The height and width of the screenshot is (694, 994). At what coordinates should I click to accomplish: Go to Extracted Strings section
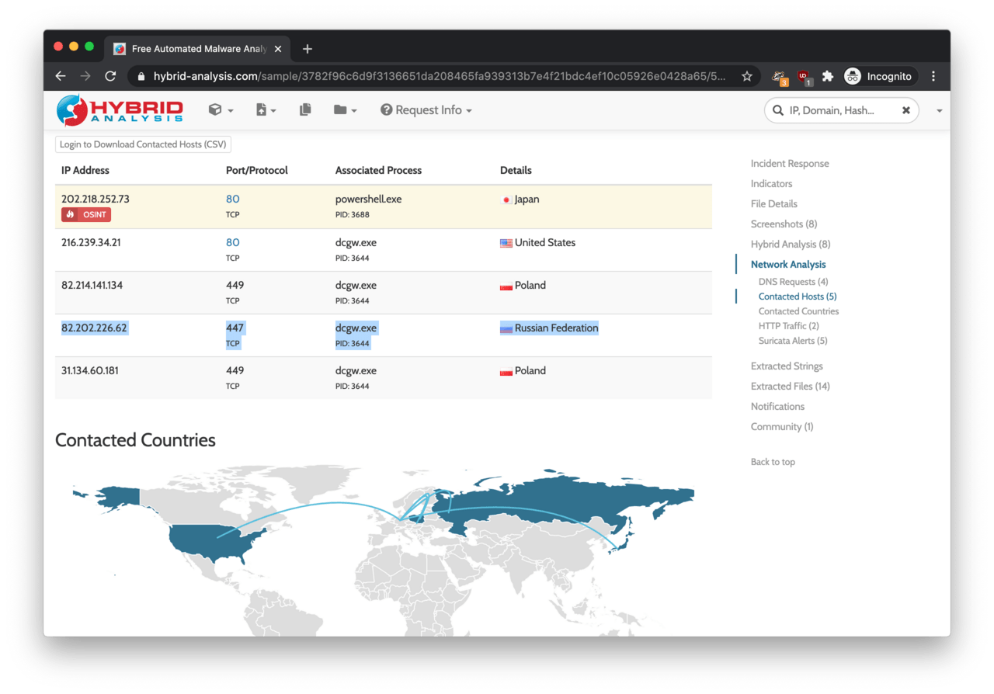pos(787,366)
